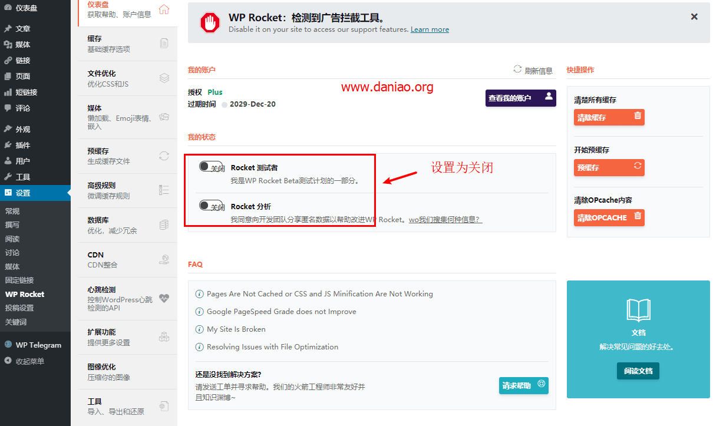Click the 链接 links chain icon

click(8, 60)
